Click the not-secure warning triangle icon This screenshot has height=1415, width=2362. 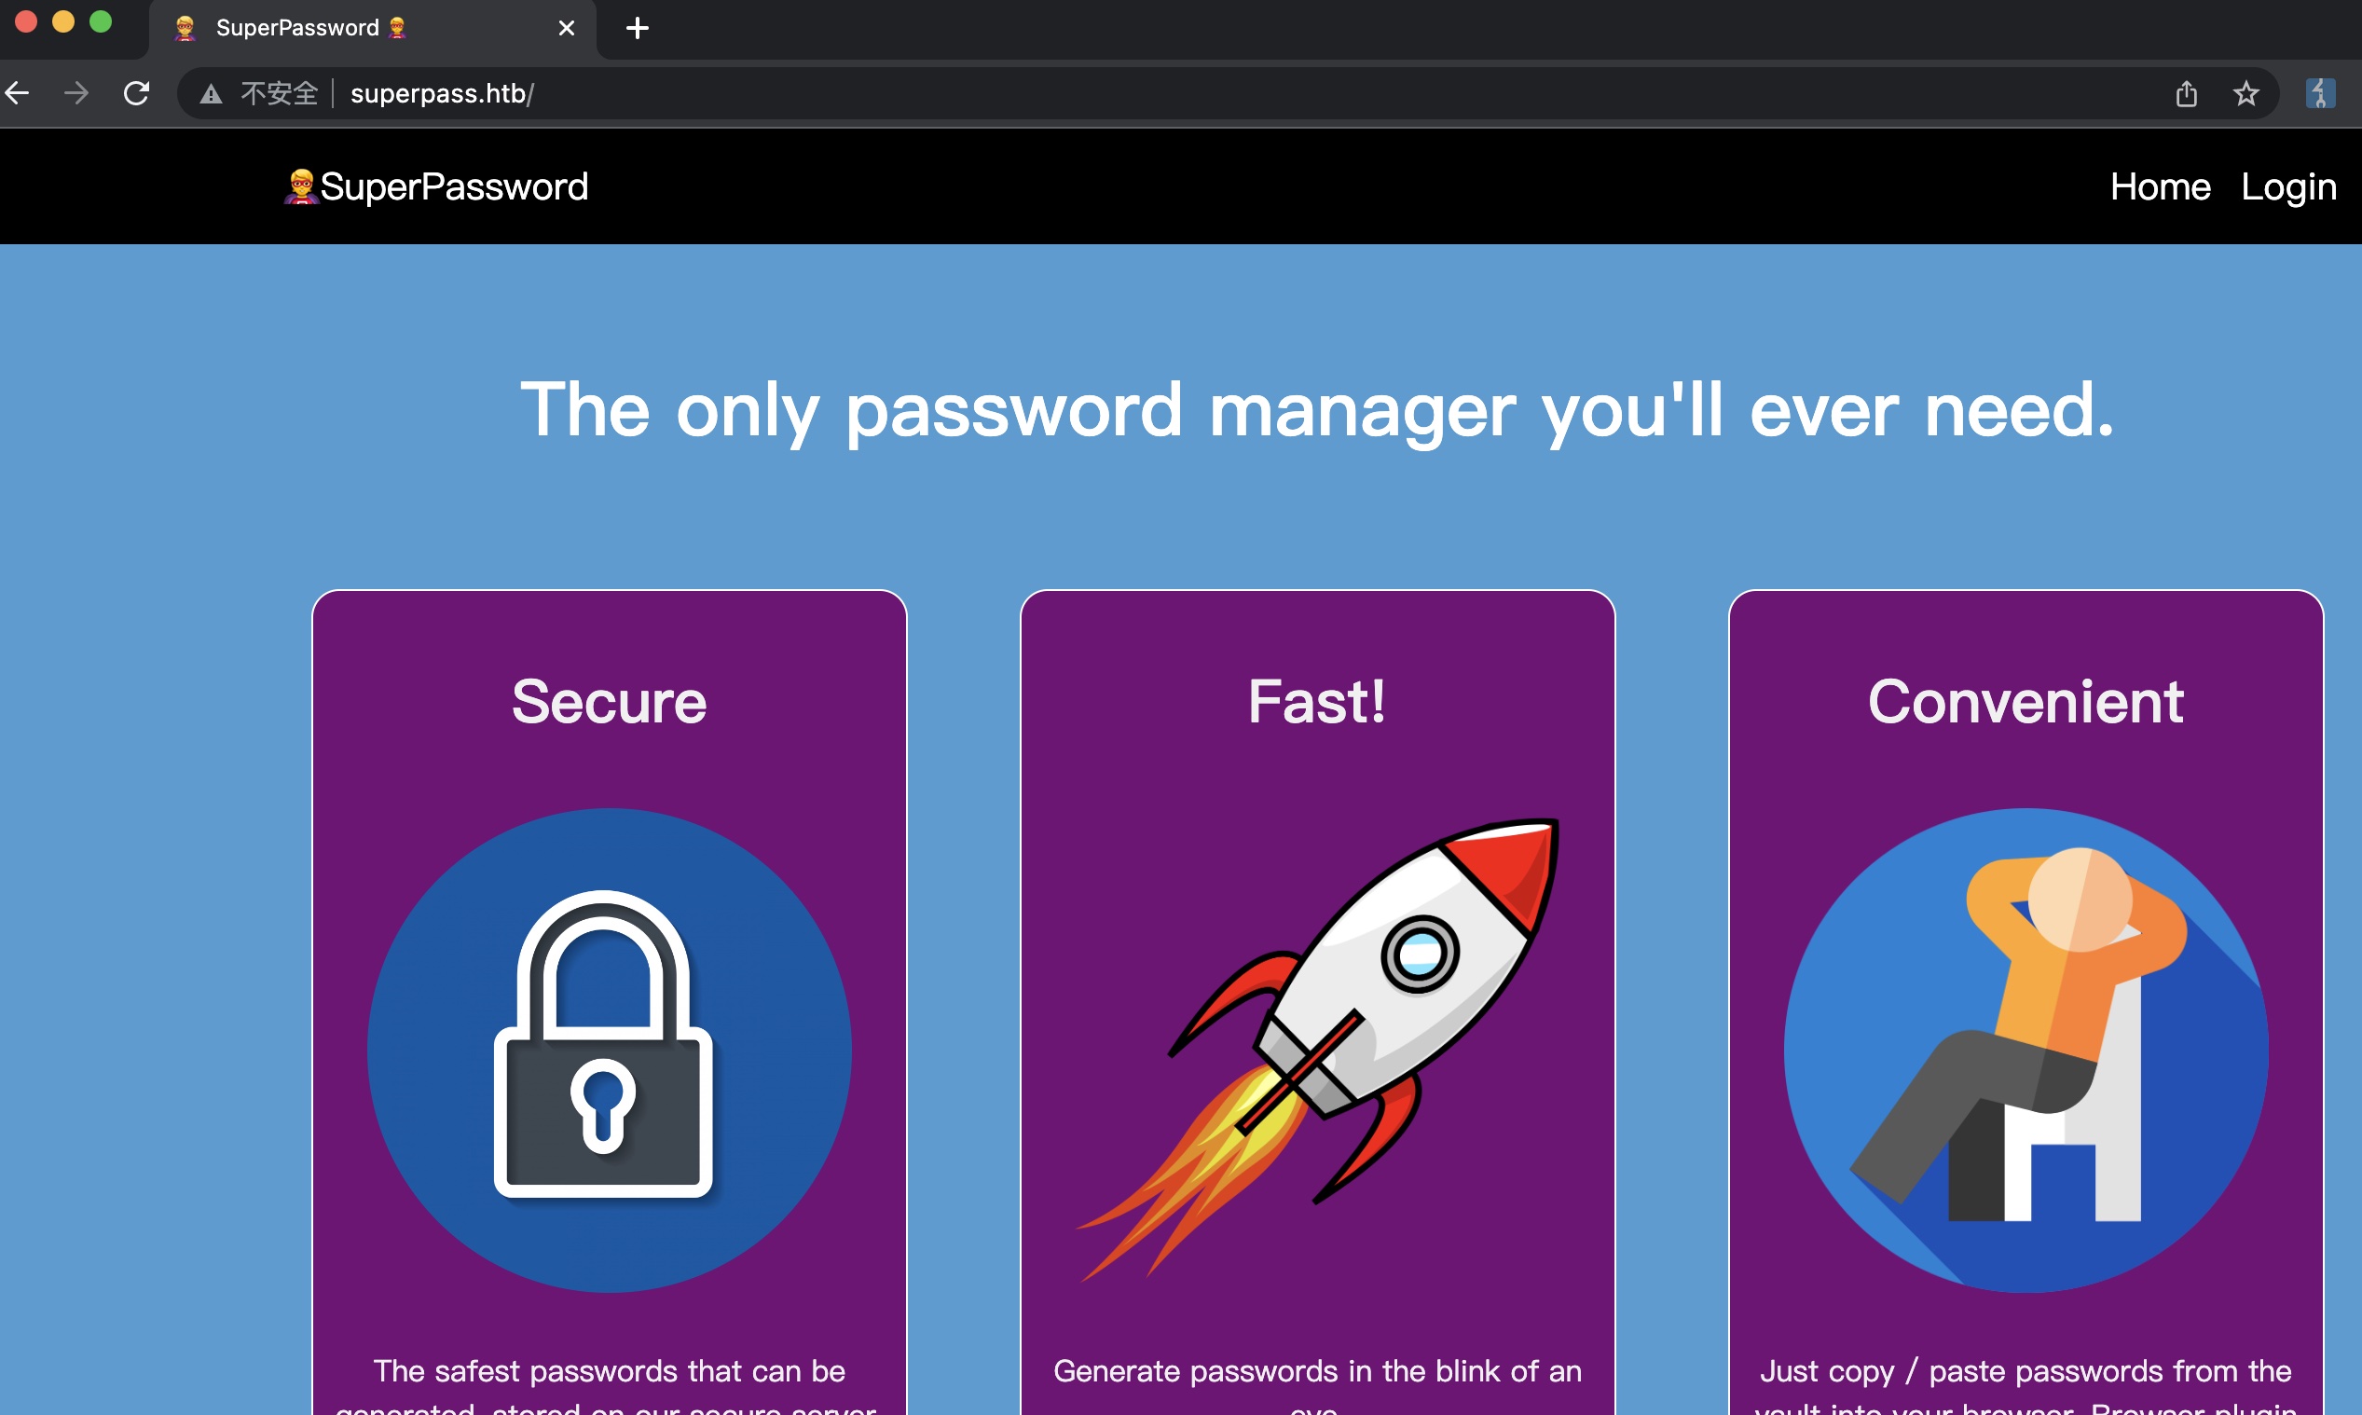point(211,93)
